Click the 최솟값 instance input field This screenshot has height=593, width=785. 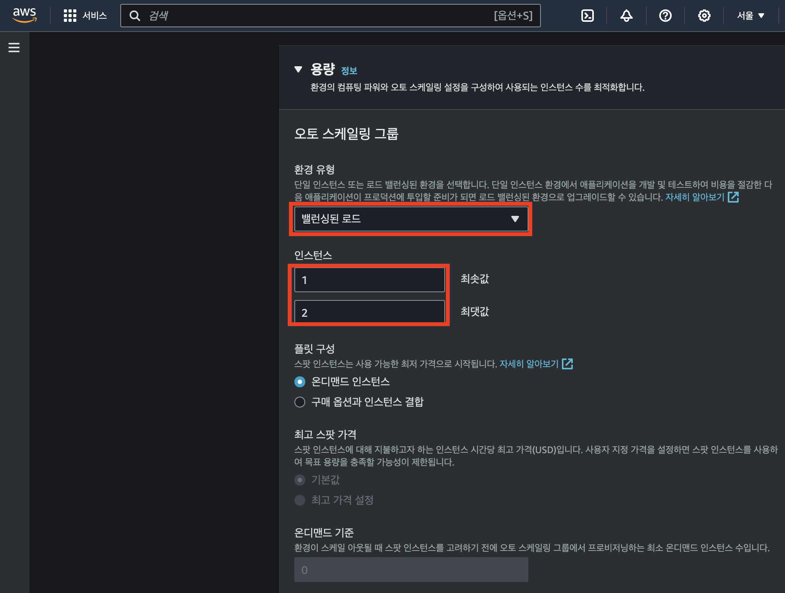(370, 280)
